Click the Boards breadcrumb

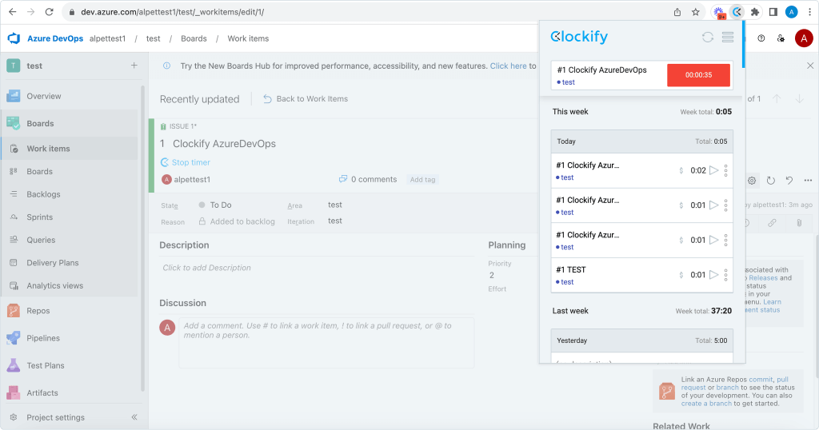pyautogui.click(x=194, y=38)
